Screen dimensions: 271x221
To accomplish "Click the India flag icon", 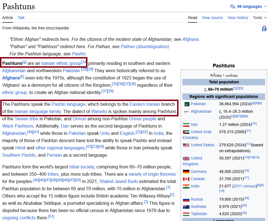I will pos(186,186).
